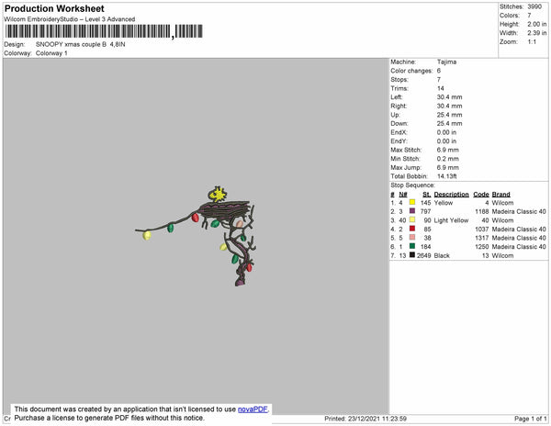Select the Width value '2.39 in'
The image size is (551, 426).
pyautogui.click(x=537, y=33)
